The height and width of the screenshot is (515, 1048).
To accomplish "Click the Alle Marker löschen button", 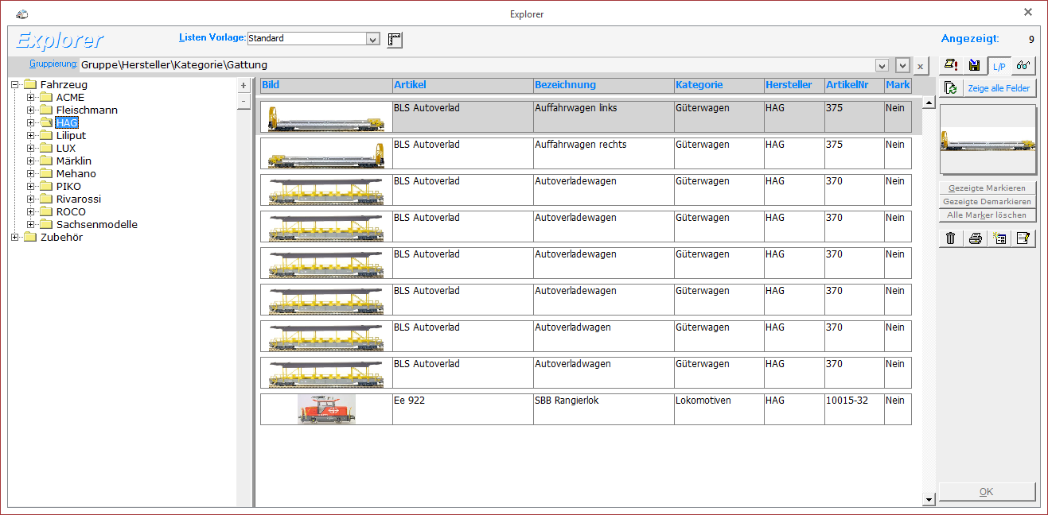I will point(988,215).
